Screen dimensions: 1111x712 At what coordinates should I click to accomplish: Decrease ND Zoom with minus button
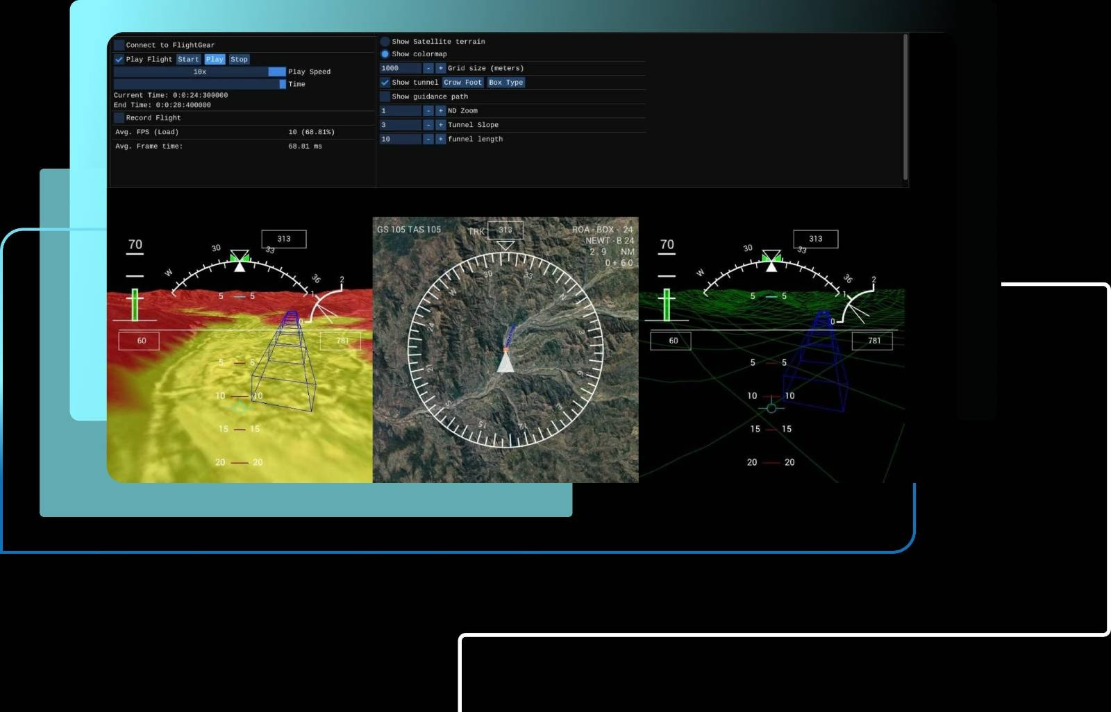pyautogui.click(x=428, y=110)
